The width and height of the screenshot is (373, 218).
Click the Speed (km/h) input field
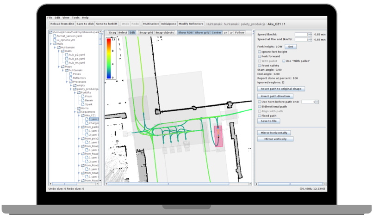(x=301, y=34)
